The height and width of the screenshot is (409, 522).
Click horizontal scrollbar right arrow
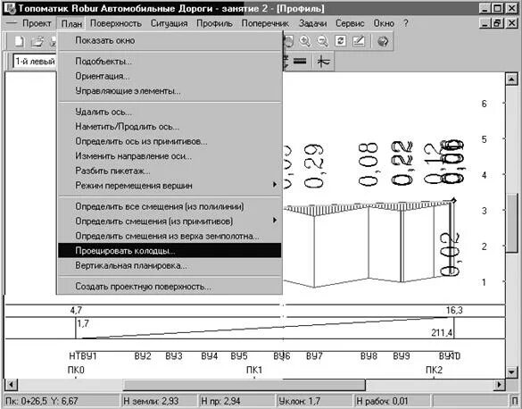click(x=499, y=385)
